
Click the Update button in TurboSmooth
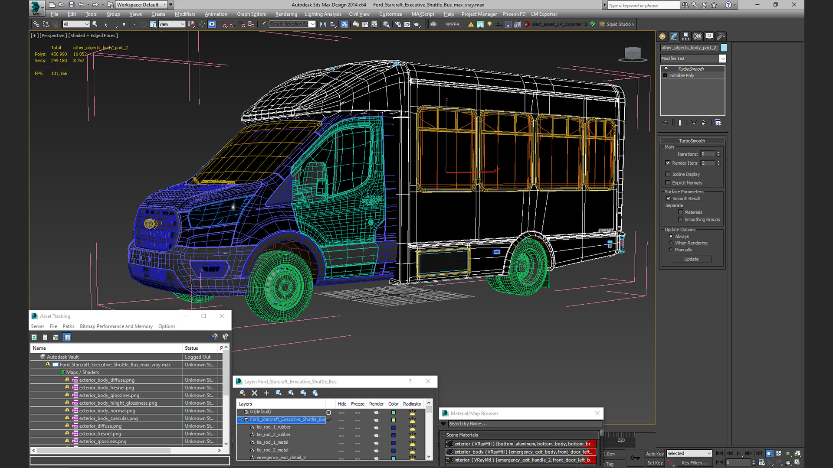point(692,259)
